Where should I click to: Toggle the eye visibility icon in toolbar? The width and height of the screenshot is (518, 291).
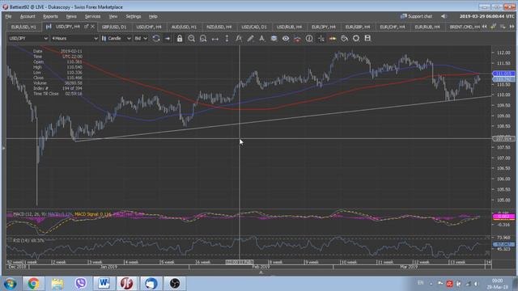pos(286,39)
